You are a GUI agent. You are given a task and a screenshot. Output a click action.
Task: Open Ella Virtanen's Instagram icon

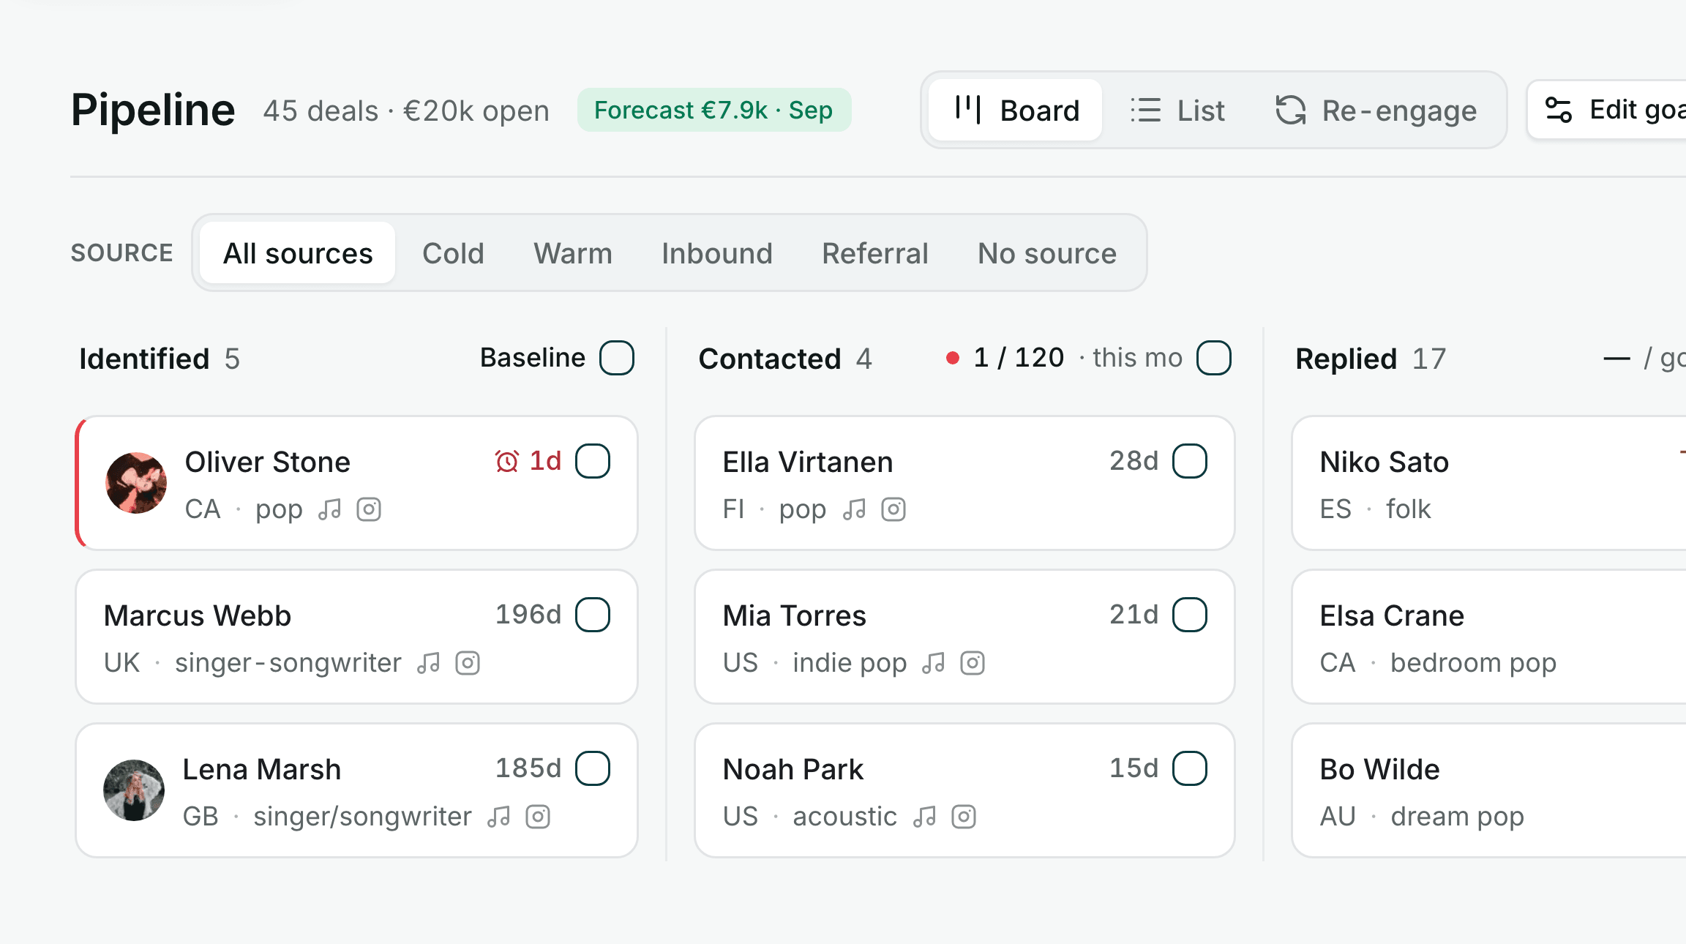893,509
